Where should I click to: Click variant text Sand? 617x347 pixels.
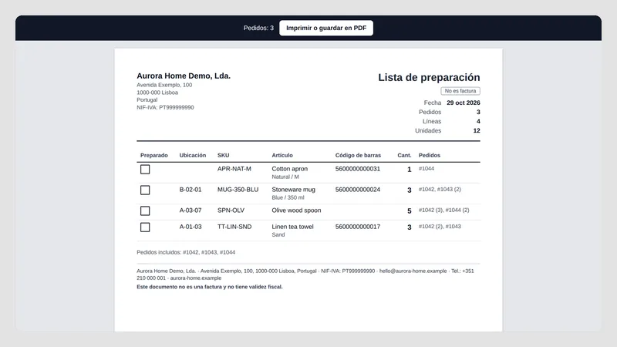[278, 235]
